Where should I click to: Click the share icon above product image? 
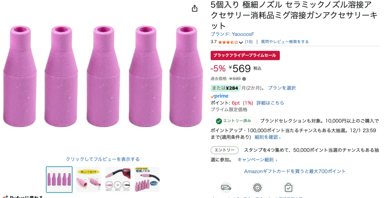(195, 8)
